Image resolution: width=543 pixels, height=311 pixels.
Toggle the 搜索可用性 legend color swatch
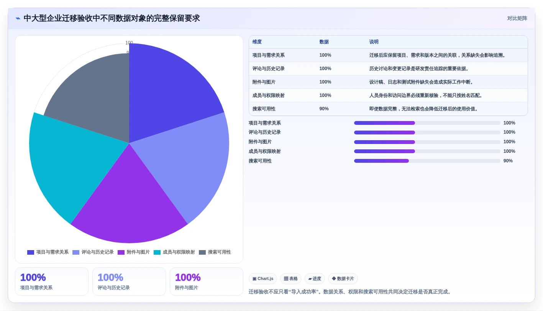202,252
